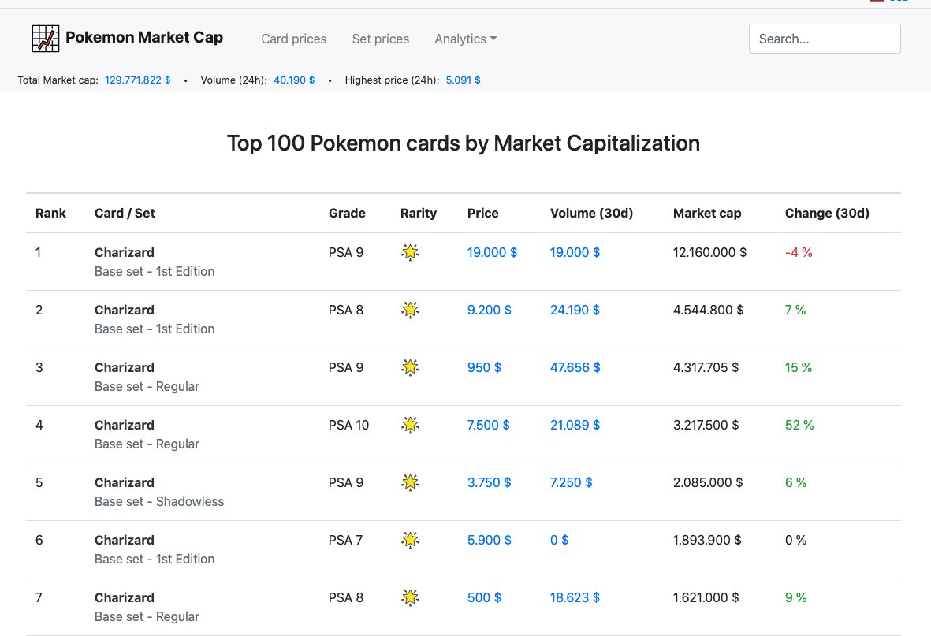The image size is (931, 636).
Task: Open volume 18.623 $ link
Action: (x=575, y=597)
